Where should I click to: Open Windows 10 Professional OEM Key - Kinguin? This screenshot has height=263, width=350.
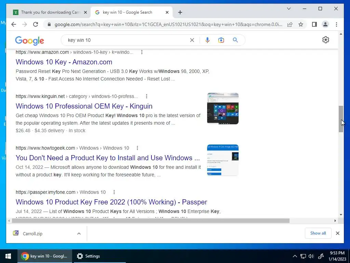84,106
